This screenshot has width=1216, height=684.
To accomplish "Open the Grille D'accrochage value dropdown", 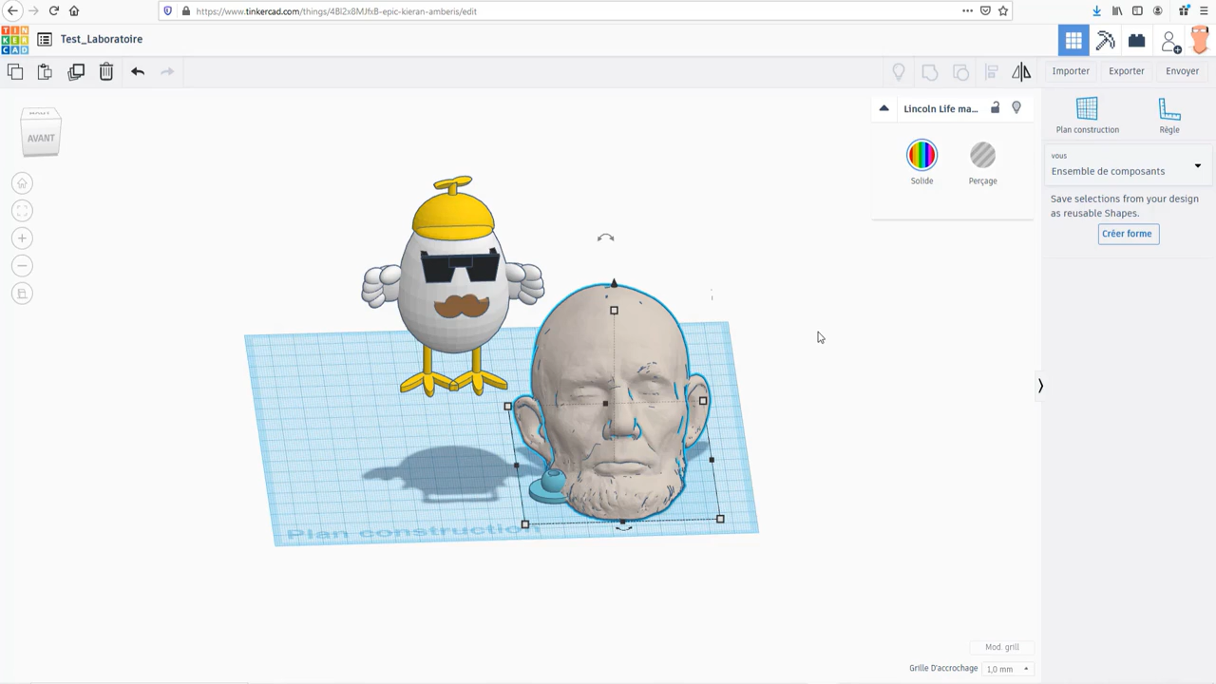I will pos(1007,668).
